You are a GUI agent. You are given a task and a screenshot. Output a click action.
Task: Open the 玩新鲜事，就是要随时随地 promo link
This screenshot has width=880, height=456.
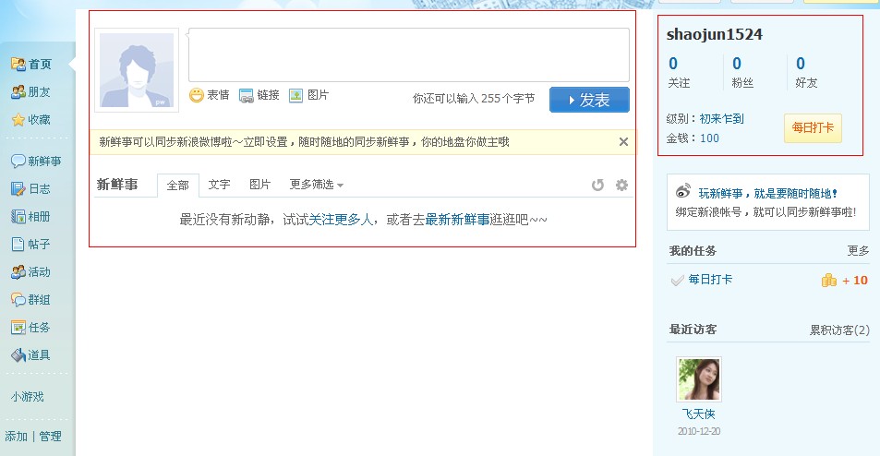point(768,194)
